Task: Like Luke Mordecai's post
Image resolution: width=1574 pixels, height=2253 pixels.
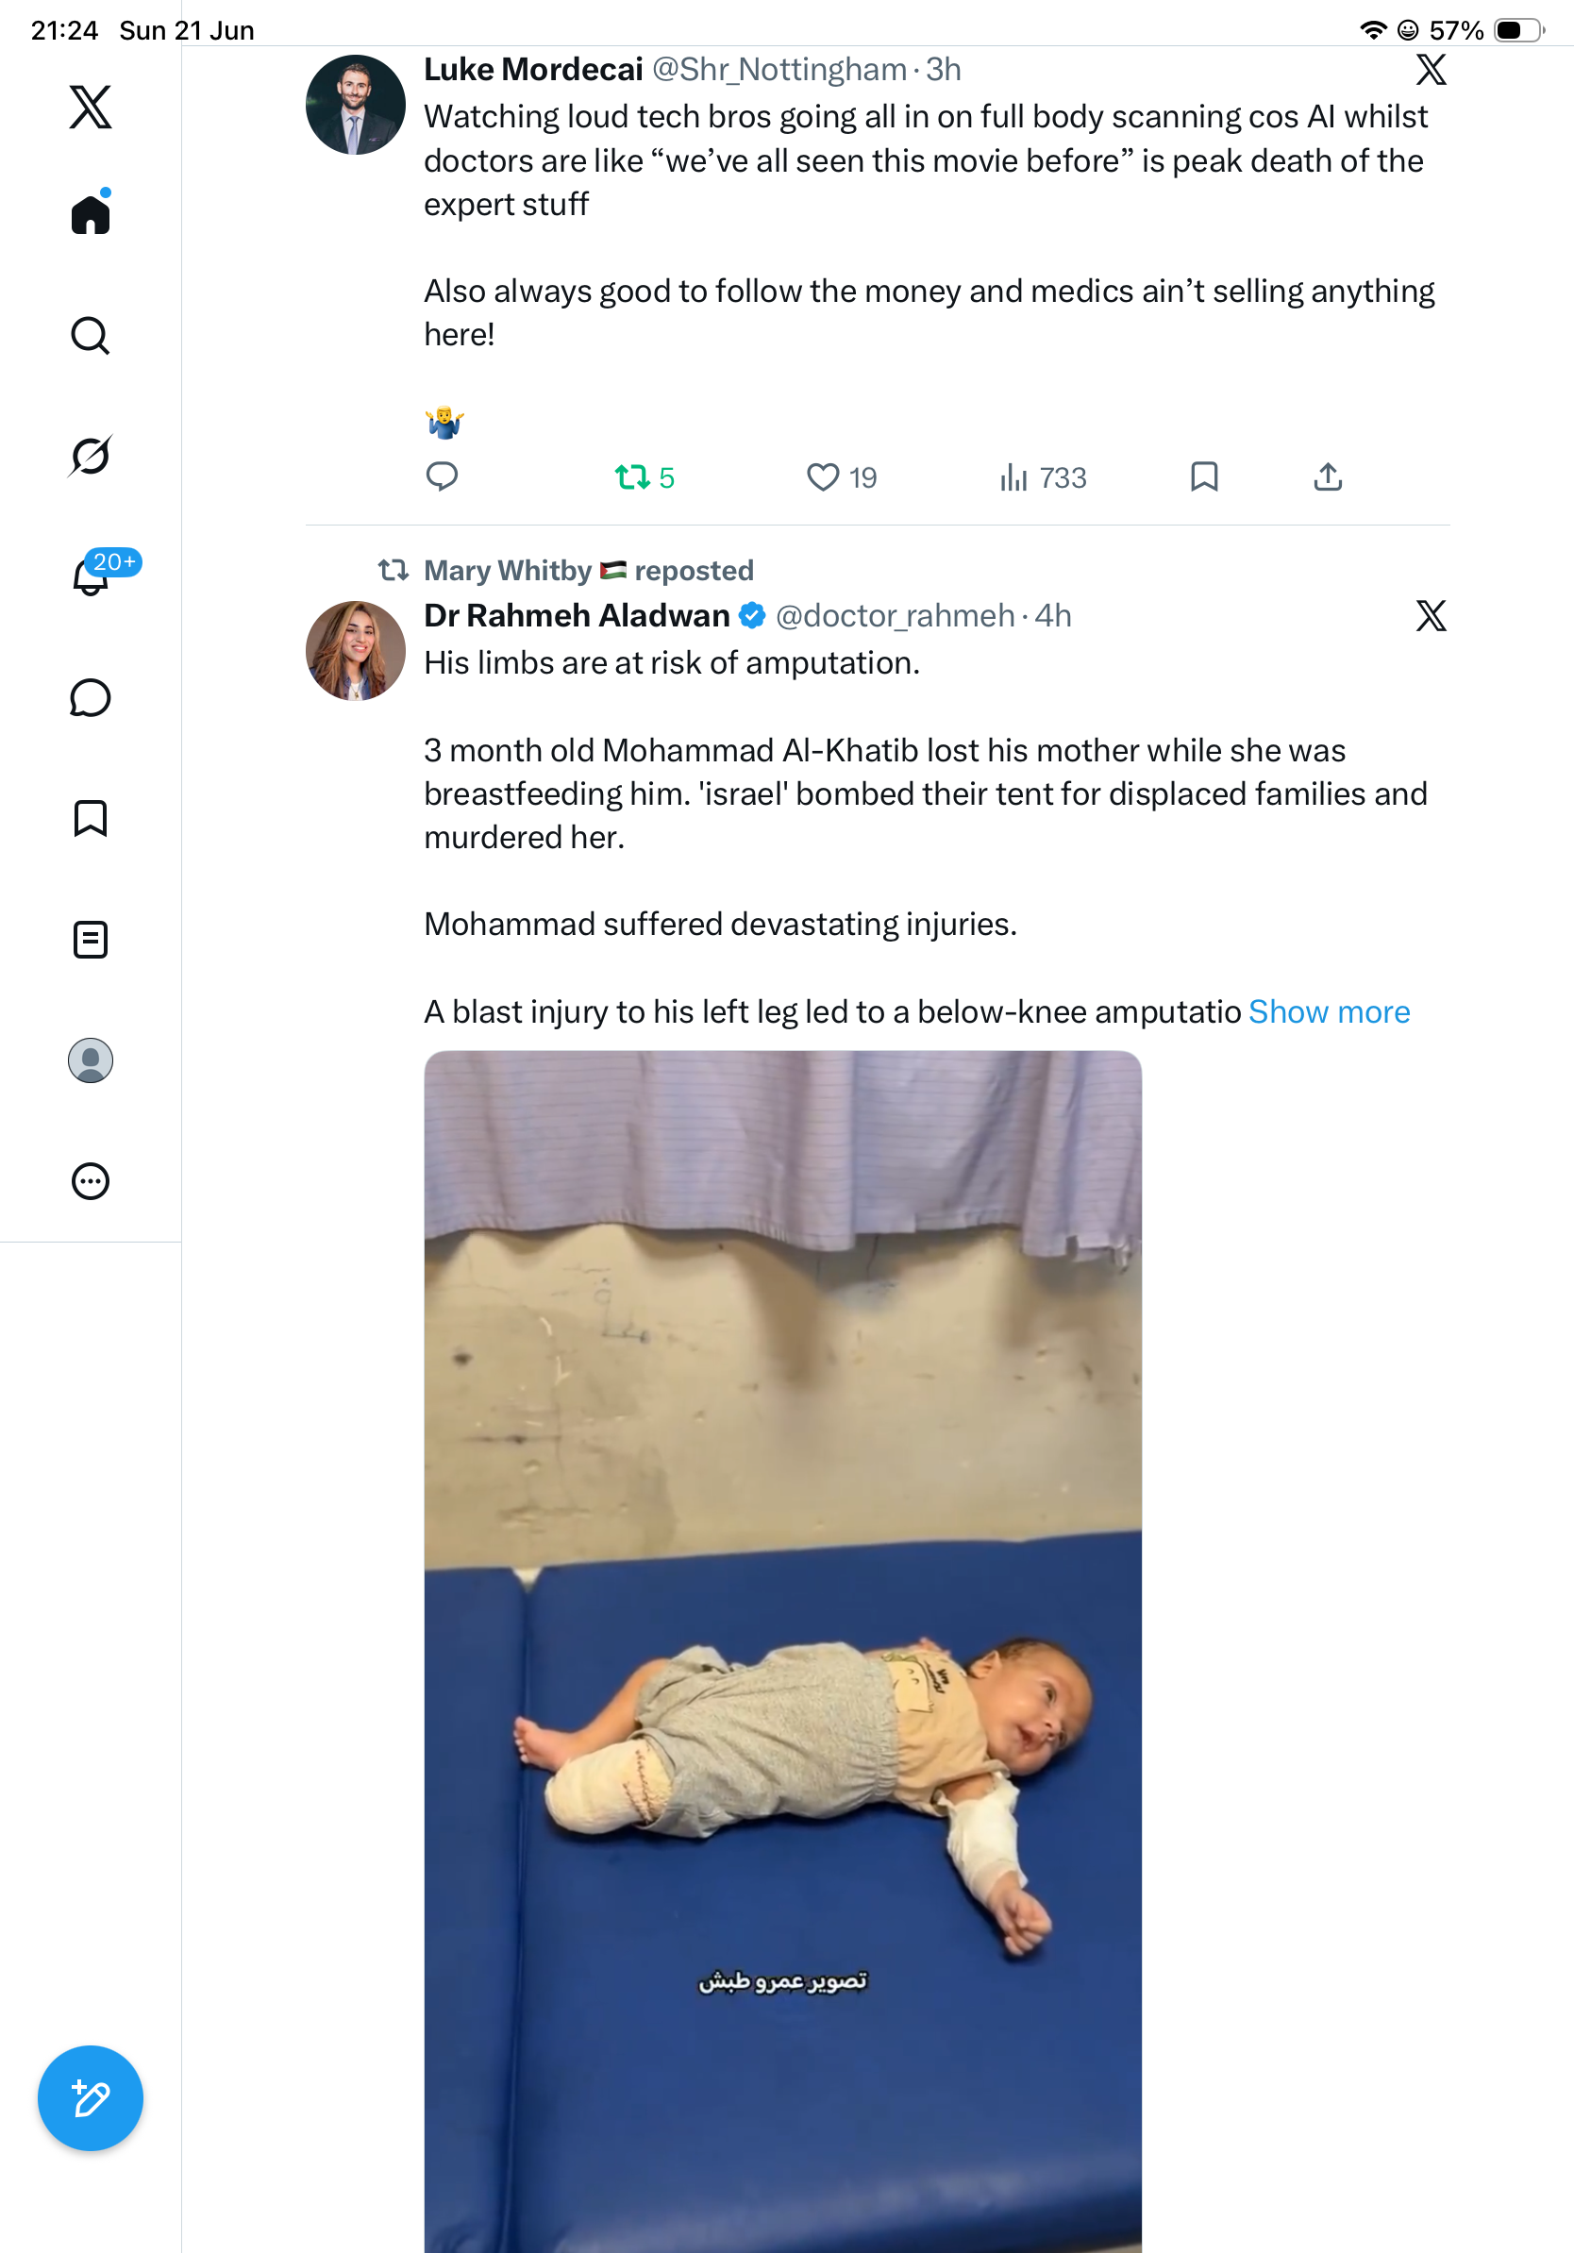Action: click(x=841, y=476)
